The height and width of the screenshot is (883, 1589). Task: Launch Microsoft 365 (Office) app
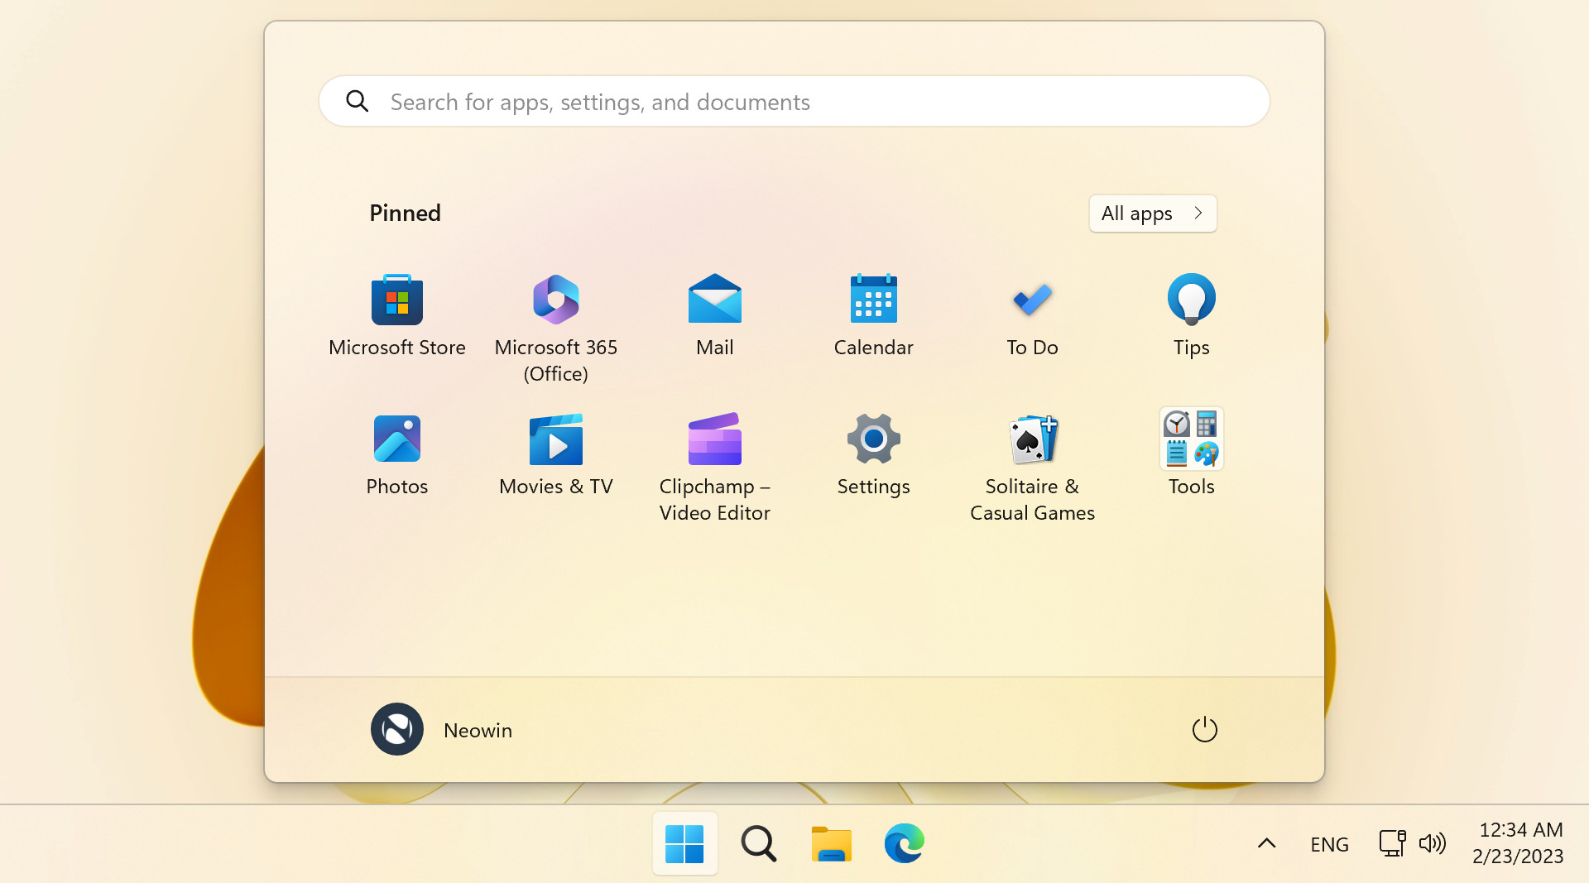click(x=556, y=329)
